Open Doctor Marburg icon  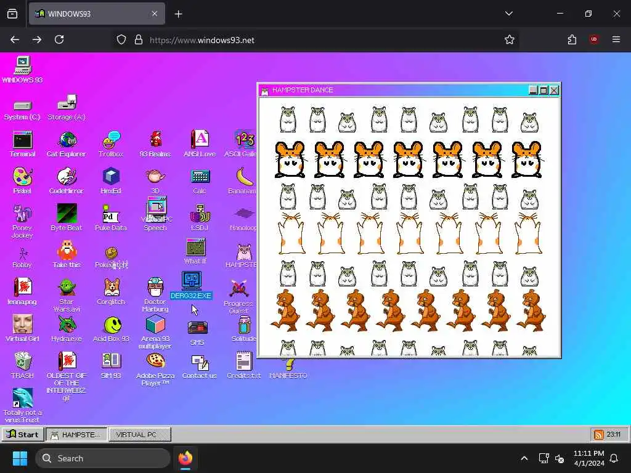point(155,294)
